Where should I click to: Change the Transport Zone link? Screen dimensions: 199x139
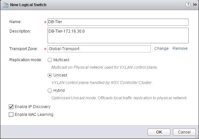click(162, 49)
